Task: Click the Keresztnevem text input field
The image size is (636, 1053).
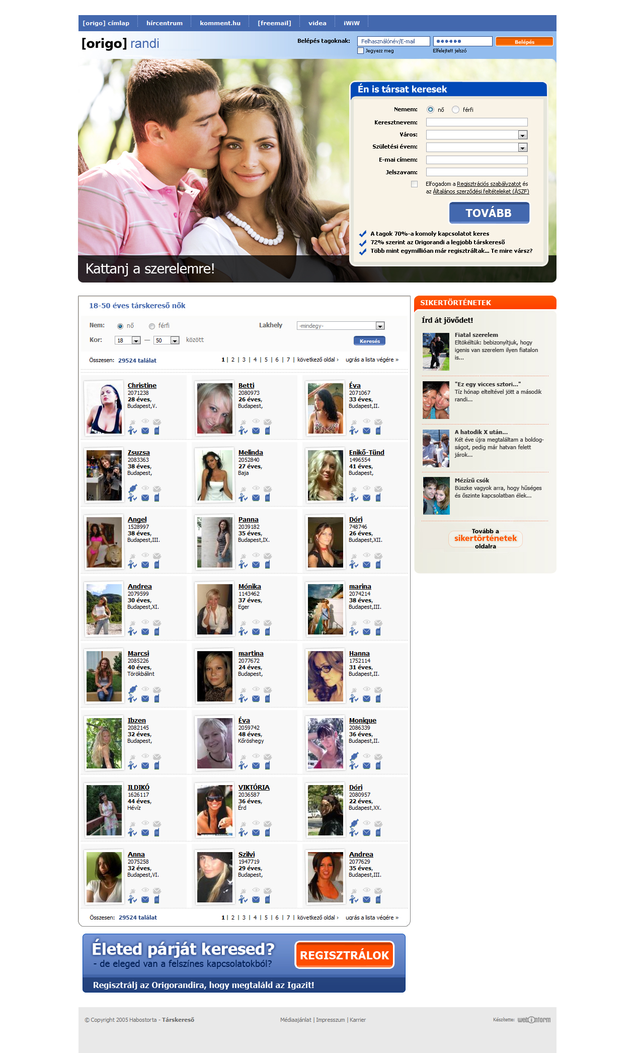Action: pyautogui.click(x=476, y=122)
